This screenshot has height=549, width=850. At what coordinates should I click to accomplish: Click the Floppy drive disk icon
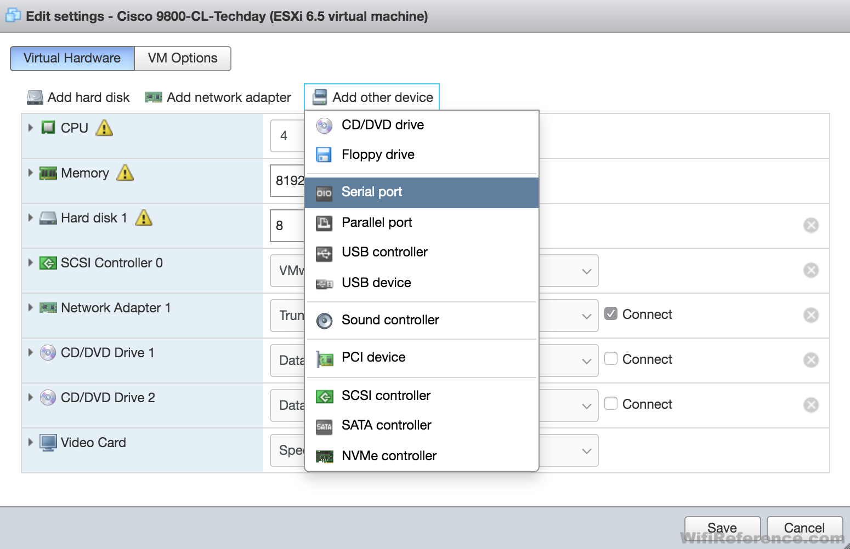pyautogui.click(x=324, y=155)
